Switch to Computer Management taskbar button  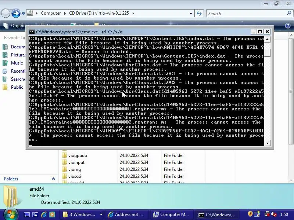click(x=171, y=214)
